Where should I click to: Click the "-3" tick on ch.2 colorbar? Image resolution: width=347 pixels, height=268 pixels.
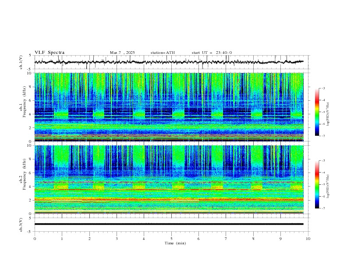(323, 161)
